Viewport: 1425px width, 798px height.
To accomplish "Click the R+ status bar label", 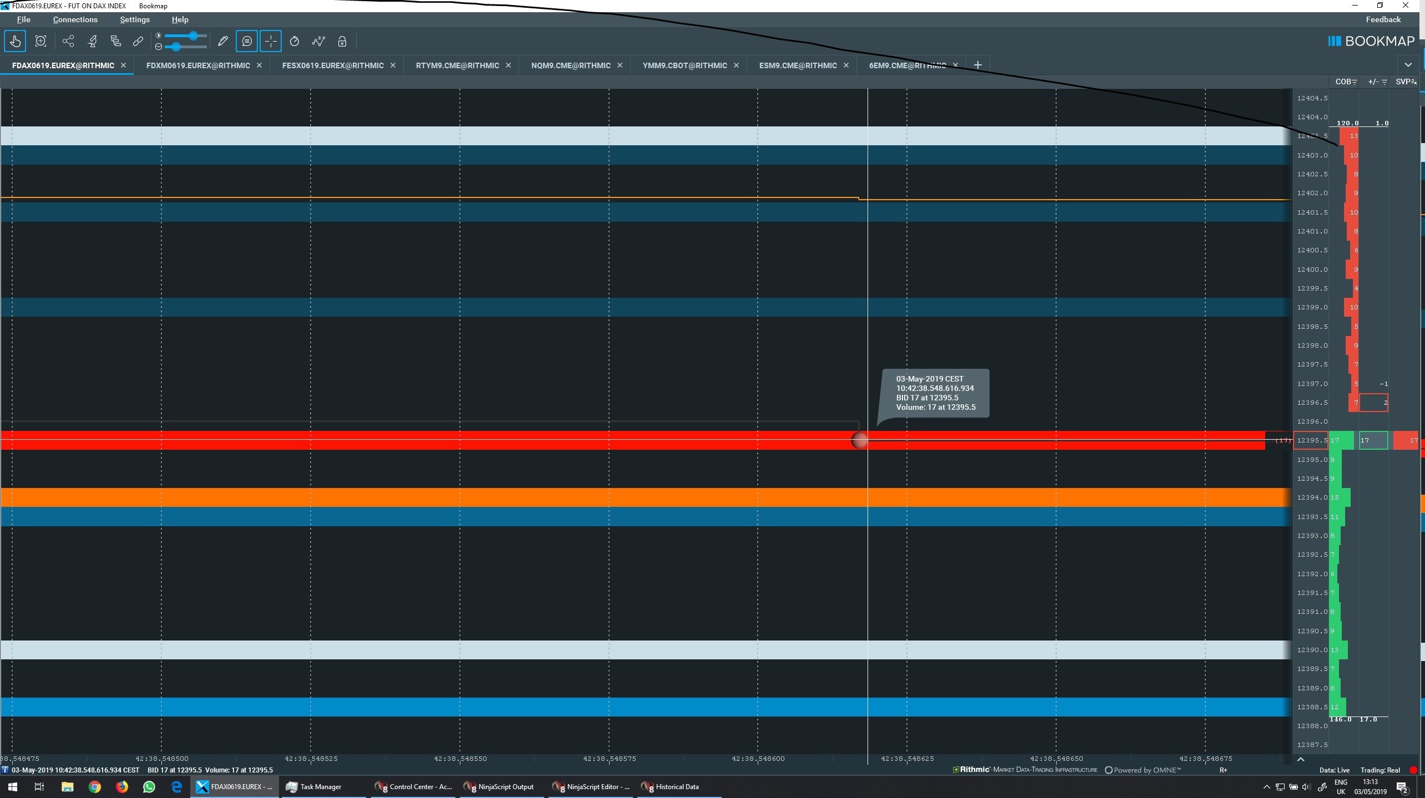I will (1223, 770).
